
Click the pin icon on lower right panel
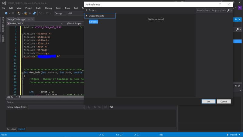[x=236, y=86]
